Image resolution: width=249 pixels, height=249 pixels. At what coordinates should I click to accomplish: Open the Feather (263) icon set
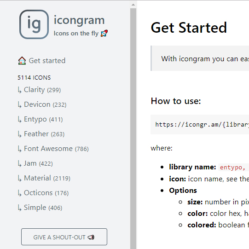coord(41,134)
